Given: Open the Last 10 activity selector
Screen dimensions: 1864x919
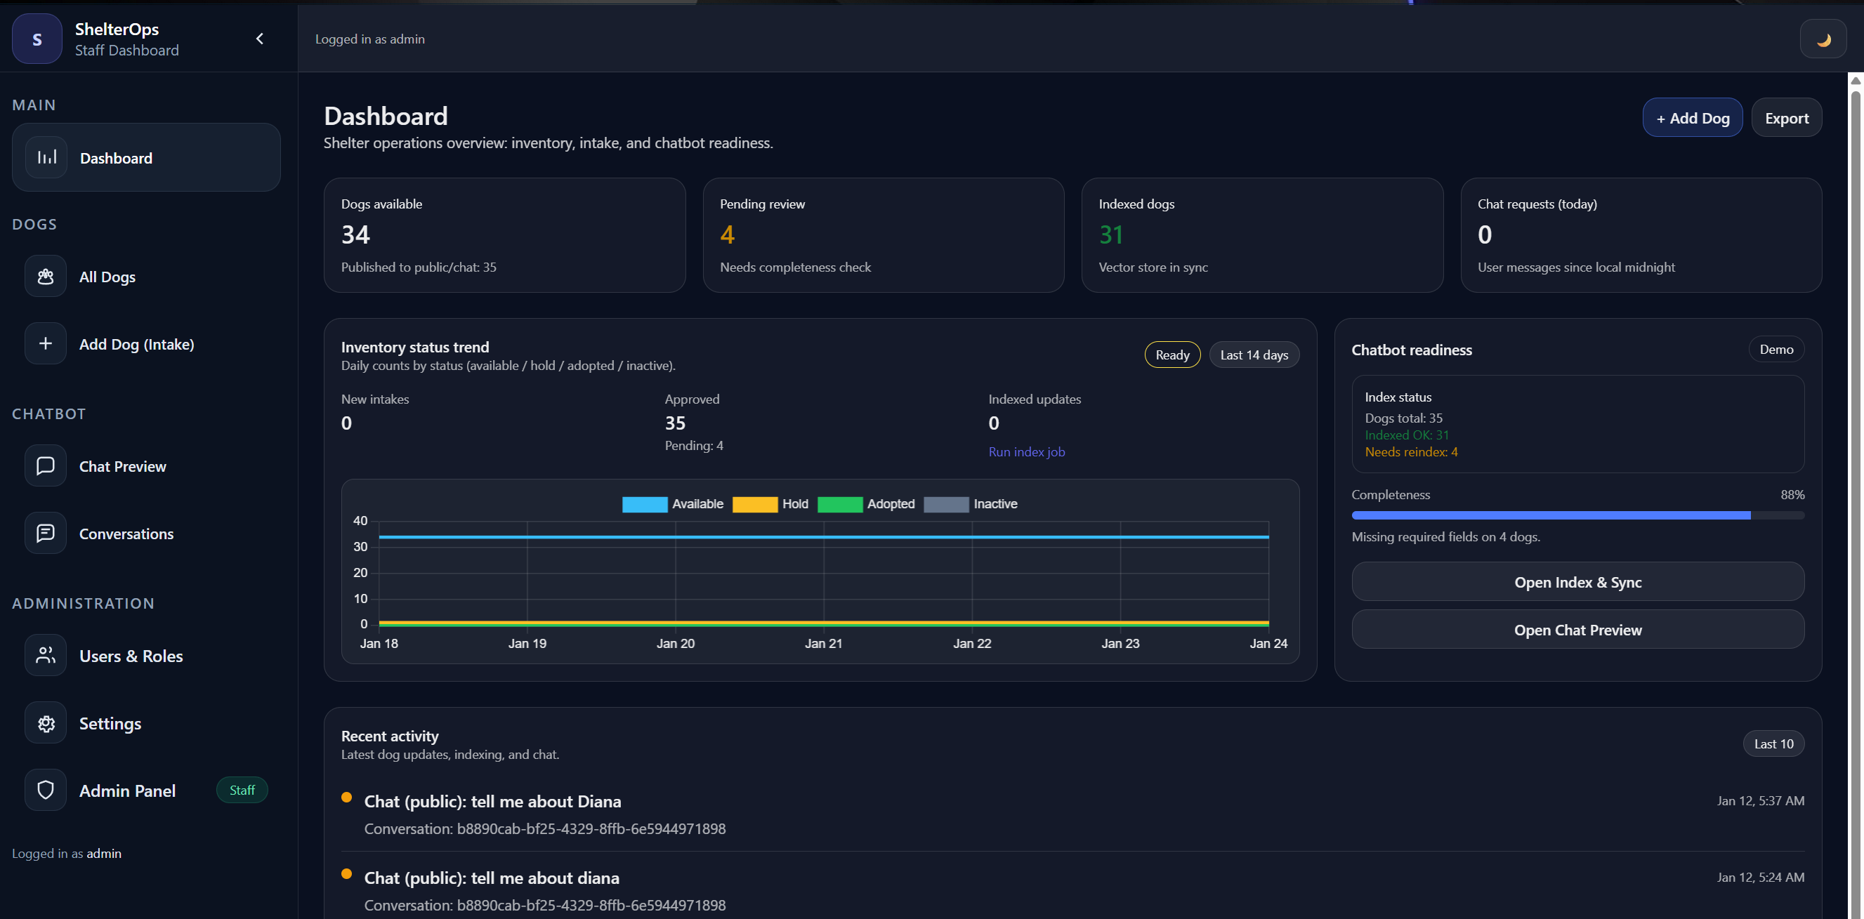Looking at the screenshot, I should [1773, 743].
